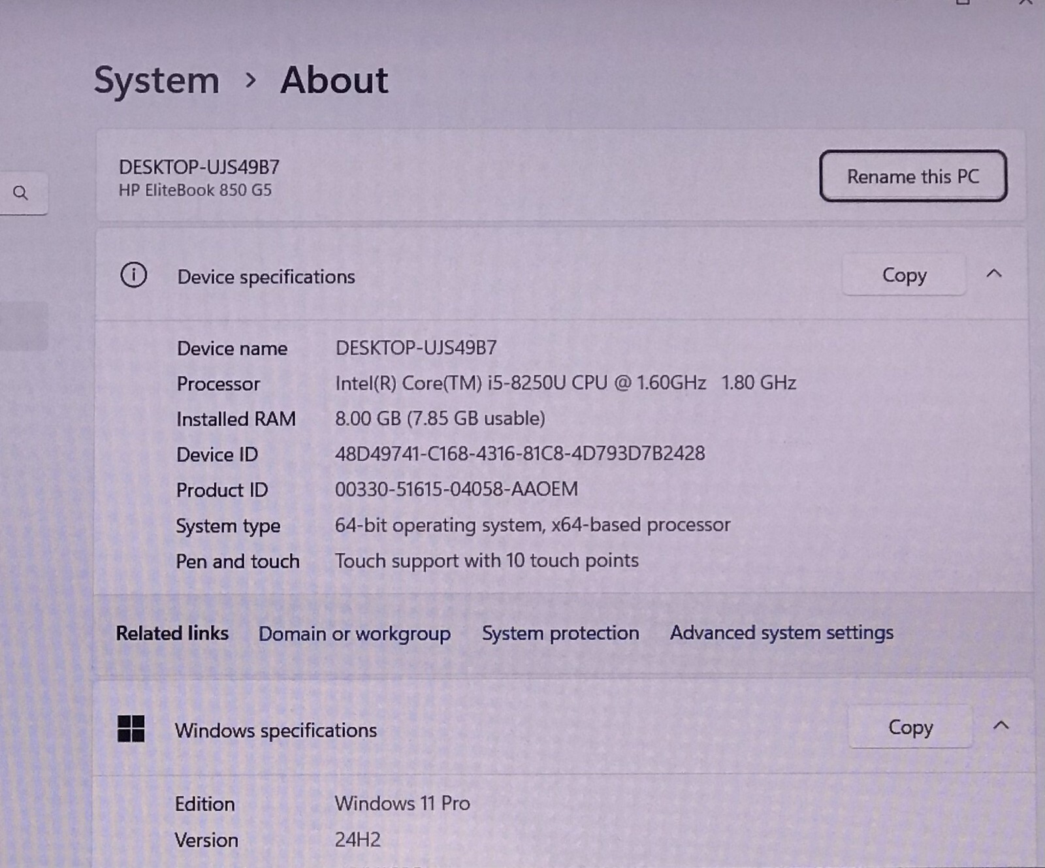Click the Device specifications info icon

click(133, 275)
